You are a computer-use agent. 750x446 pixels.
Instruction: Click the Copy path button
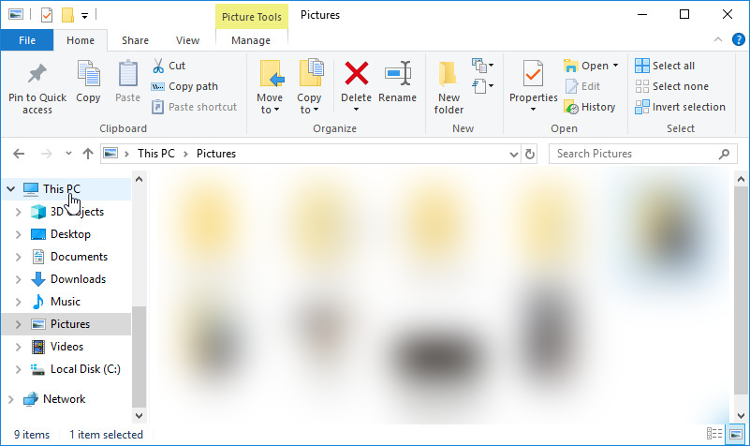pos(184,86)
